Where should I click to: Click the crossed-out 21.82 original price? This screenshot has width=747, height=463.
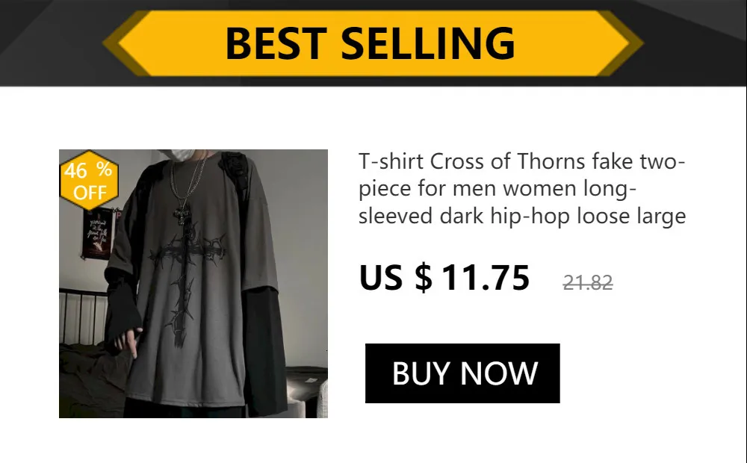[x=587, y=282]
